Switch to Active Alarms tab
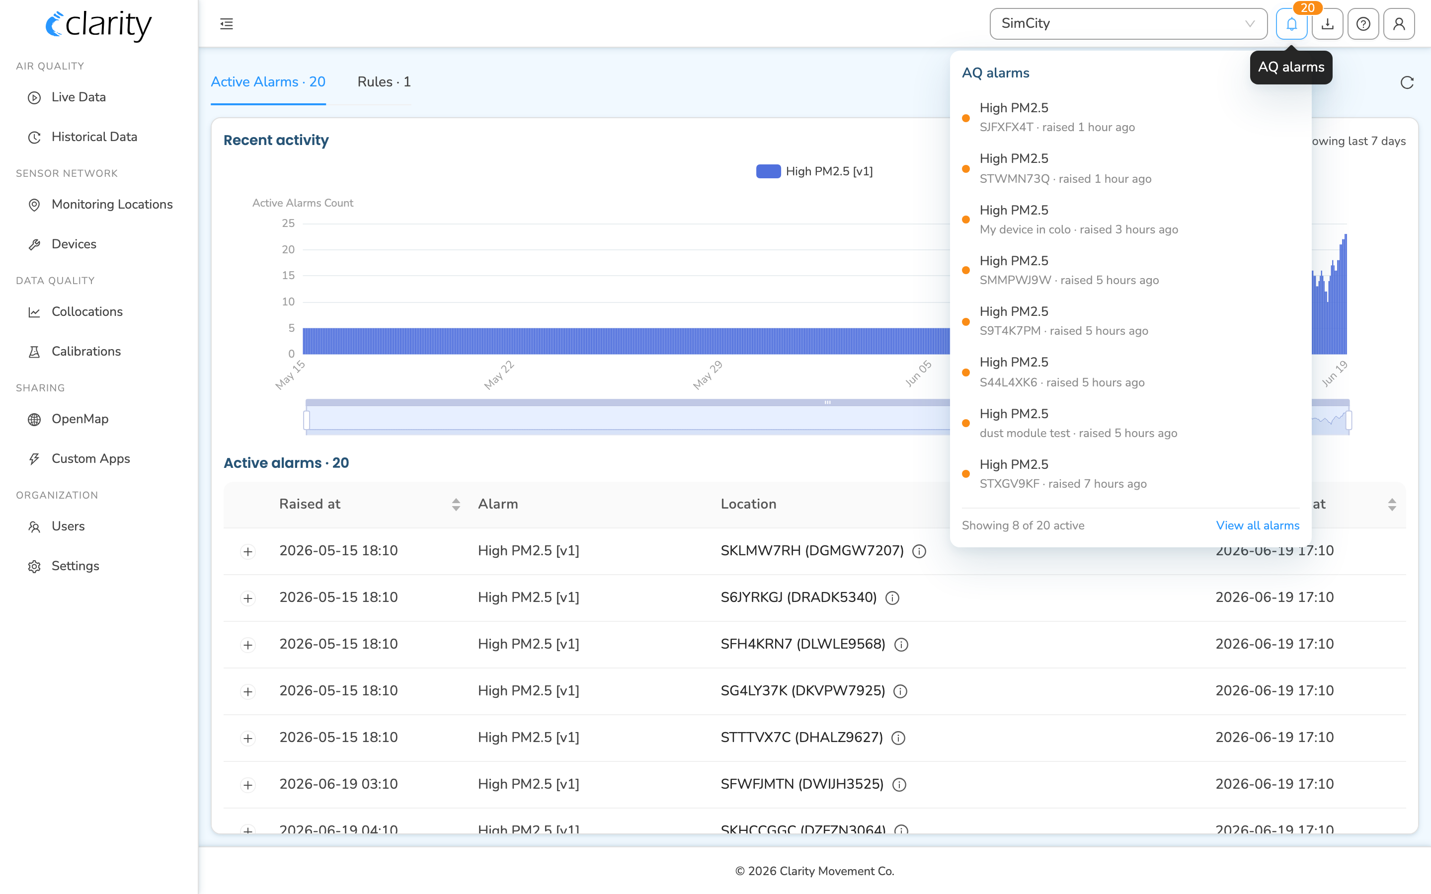1431x894 pixels. [x=268, y=81]
